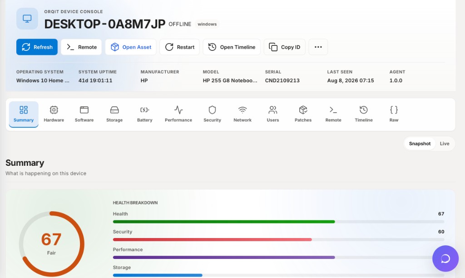Viewport: 465px width, 278px height.
Task: Switch to the Storage tab
Action: click(114, 114)
